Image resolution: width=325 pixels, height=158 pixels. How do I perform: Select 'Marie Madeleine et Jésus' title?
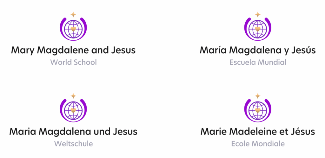[x=258, y=132]
